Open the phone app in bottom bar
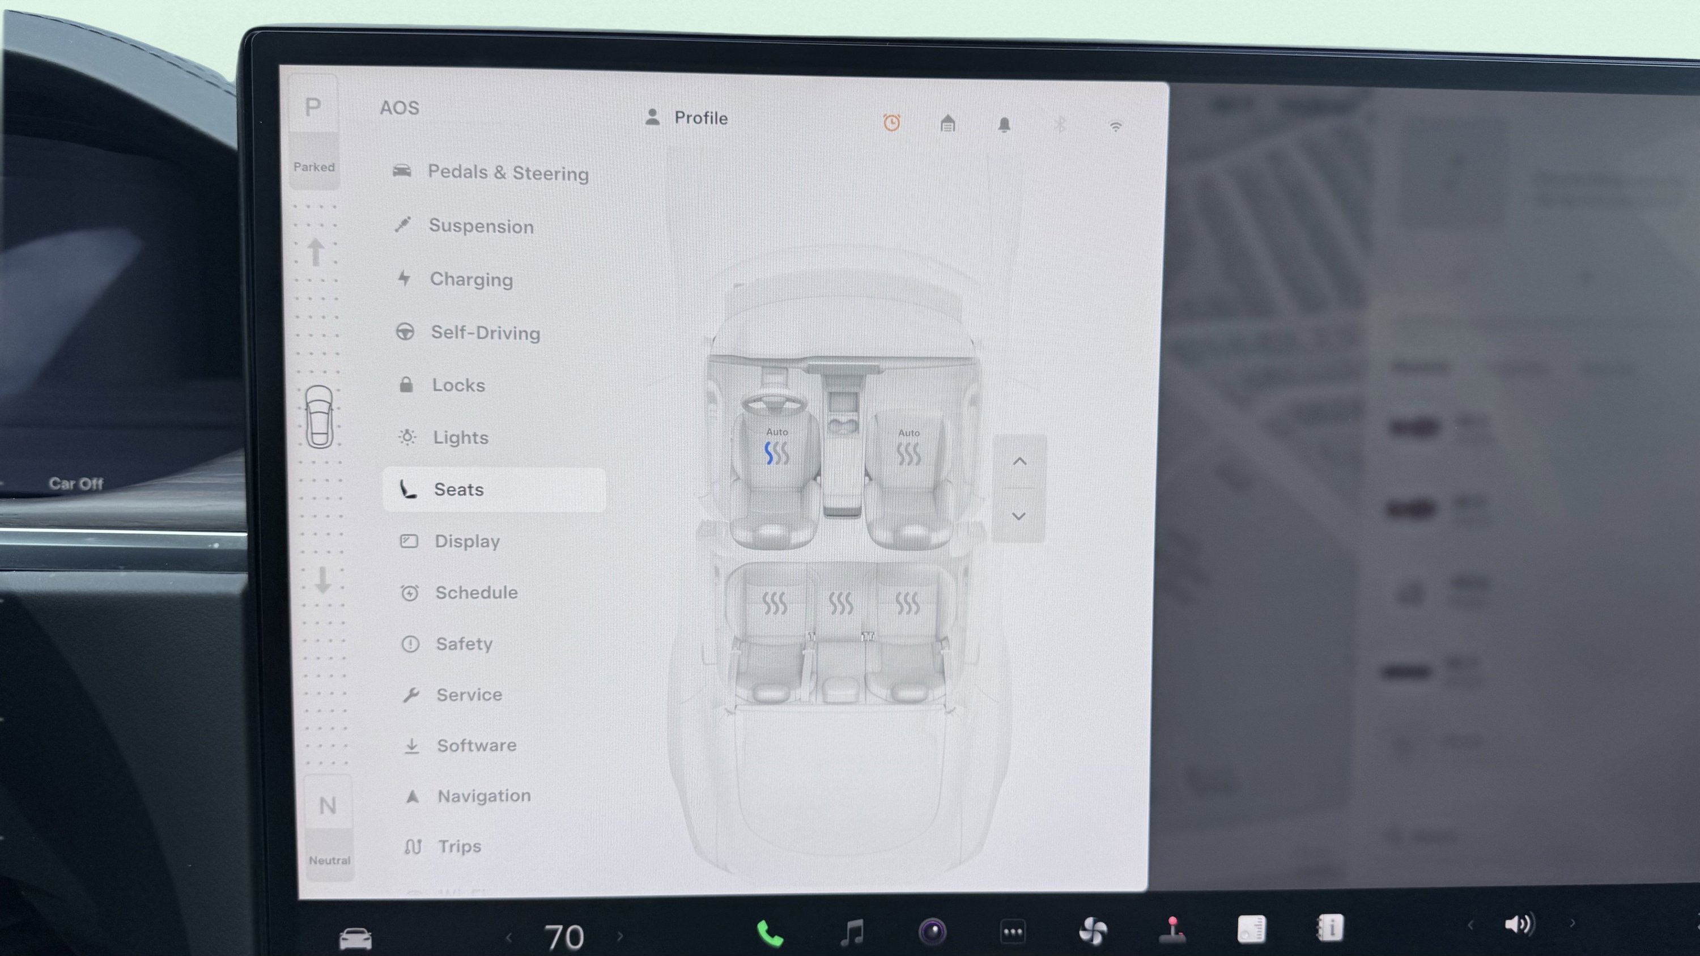 point(770,933)
